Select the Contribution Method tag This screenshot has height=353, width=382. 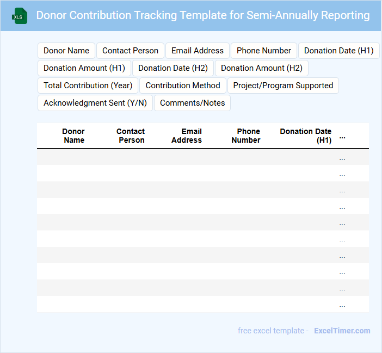pyautogui.click(x=183, y=86)
